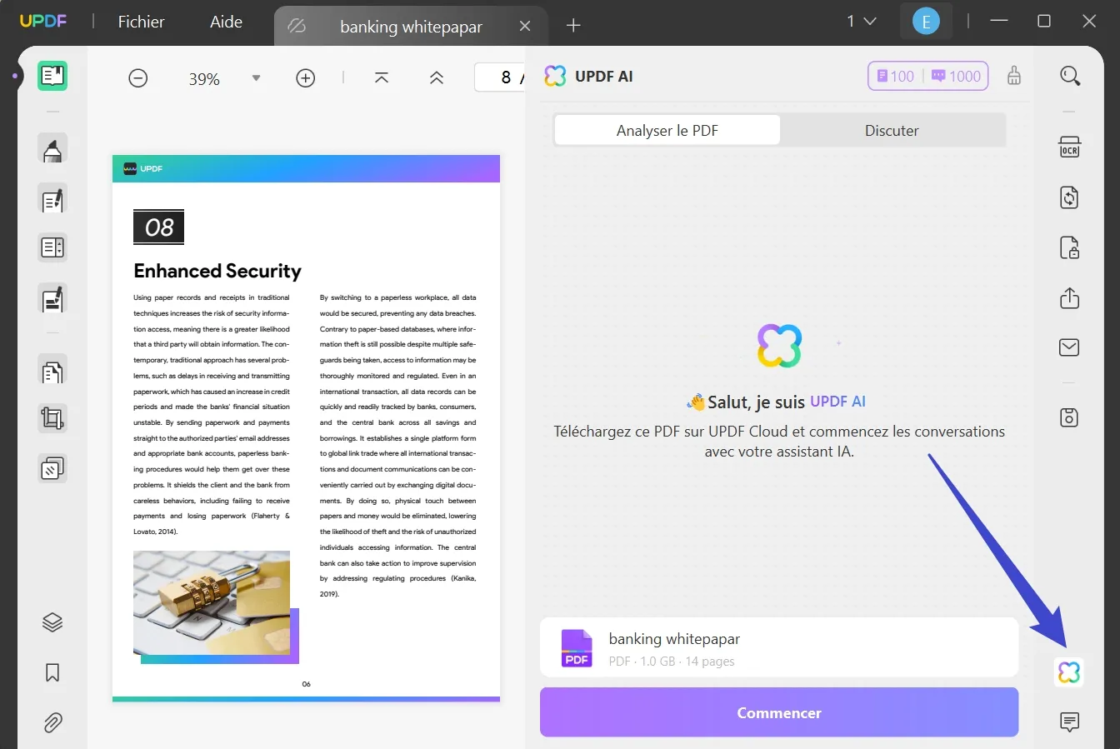Click the UPDF logo

click(x=43, y=21)
